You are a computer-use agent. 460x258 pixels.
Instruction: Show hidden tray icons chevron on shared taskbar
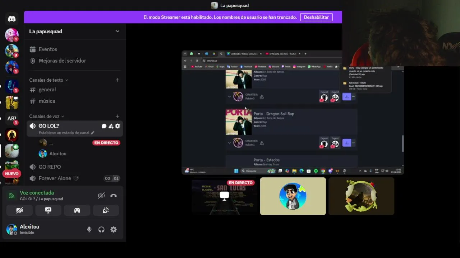360,171
